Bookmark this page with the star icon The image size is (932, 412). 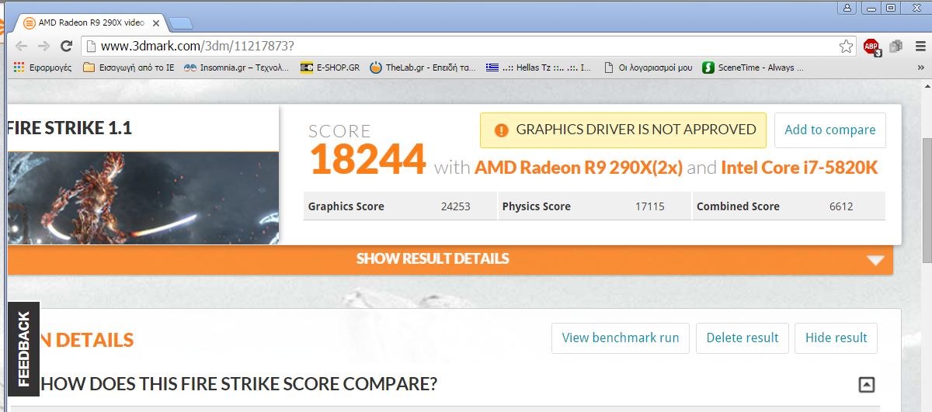coord(846,47)
